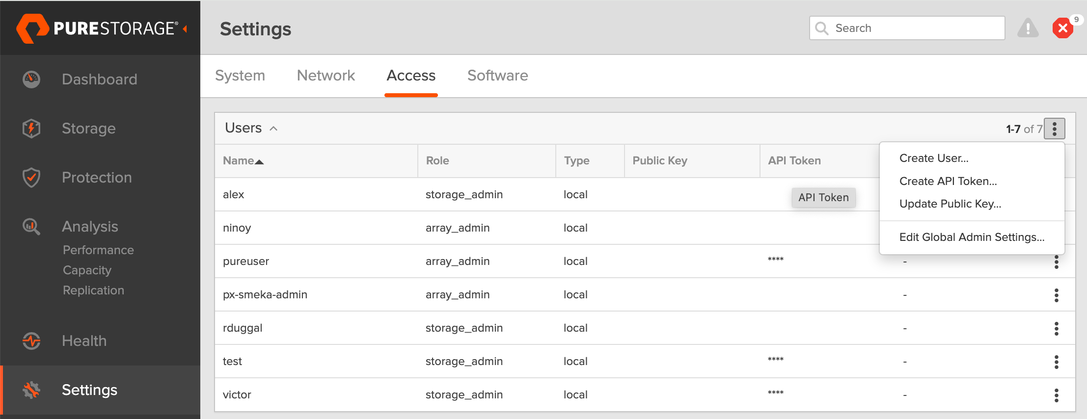Go to Storage in the sidebar
This screenshot has height=419, width=1087.
[x=89, y=129]
